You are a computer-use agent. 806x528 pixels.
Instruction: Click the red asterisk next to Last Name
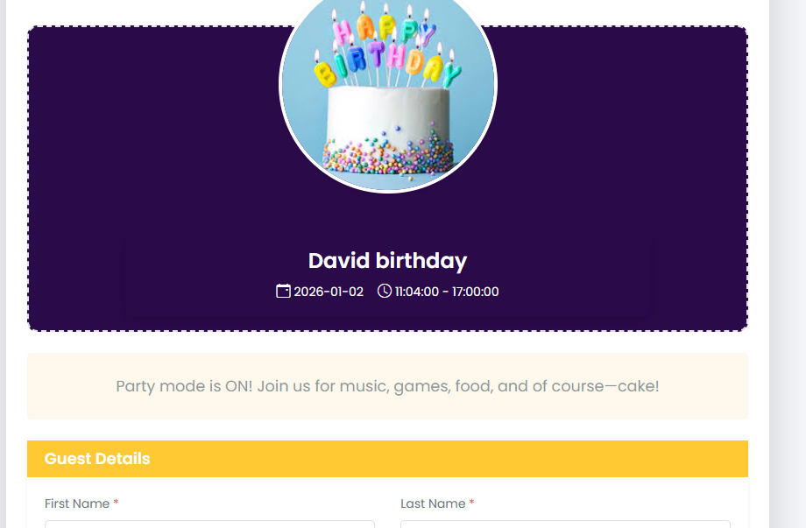[471, 503]
